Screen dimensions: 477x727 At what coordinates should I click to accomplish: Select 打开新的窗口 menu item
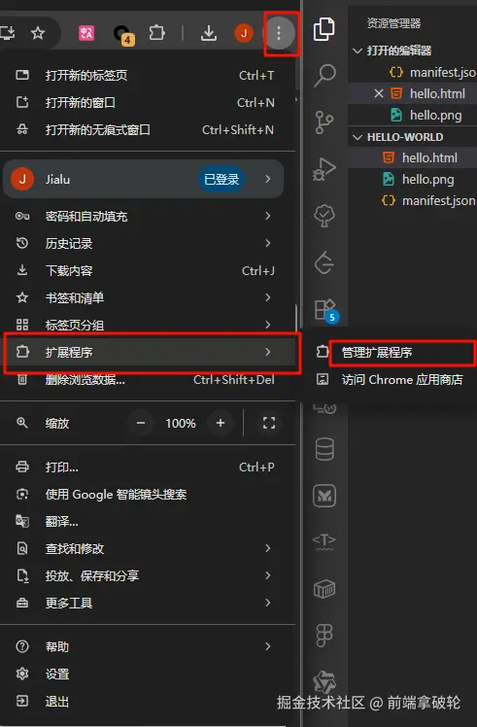tap(148, 102)
